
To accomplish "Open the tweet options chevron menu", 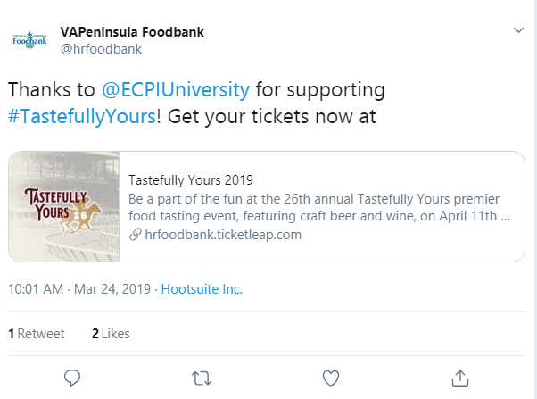I will (518, 30).
